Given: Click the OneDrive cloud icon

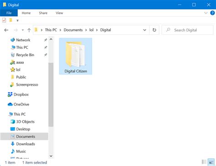Looking at the screenshot, I should [x=10, y=104].
